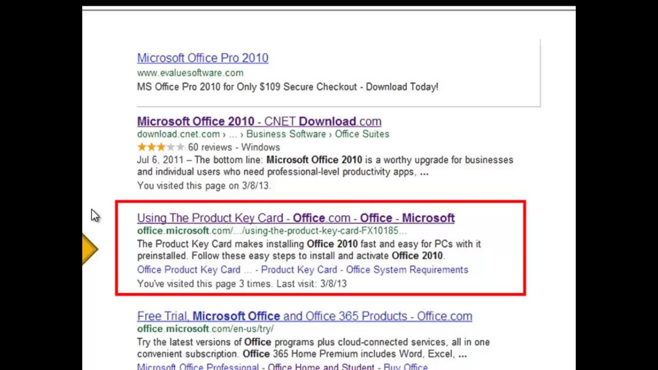Click 'Try the latest versions of Office' snippet

click(313, 348)
